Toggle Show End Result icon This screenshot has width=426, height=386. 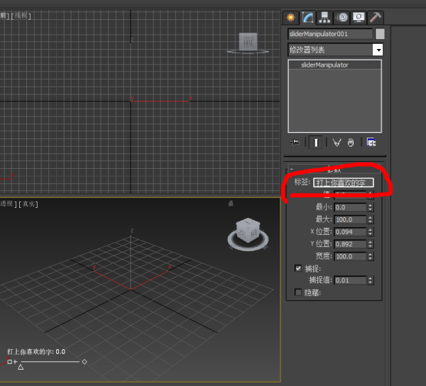316,143
